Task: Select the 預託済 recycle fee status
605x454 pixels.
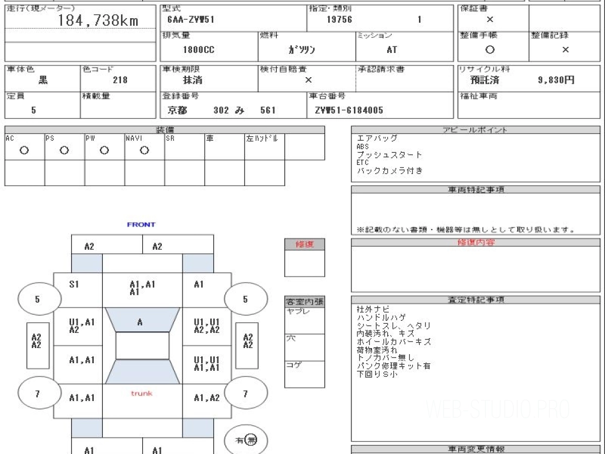Action: (x=485, y=80)
